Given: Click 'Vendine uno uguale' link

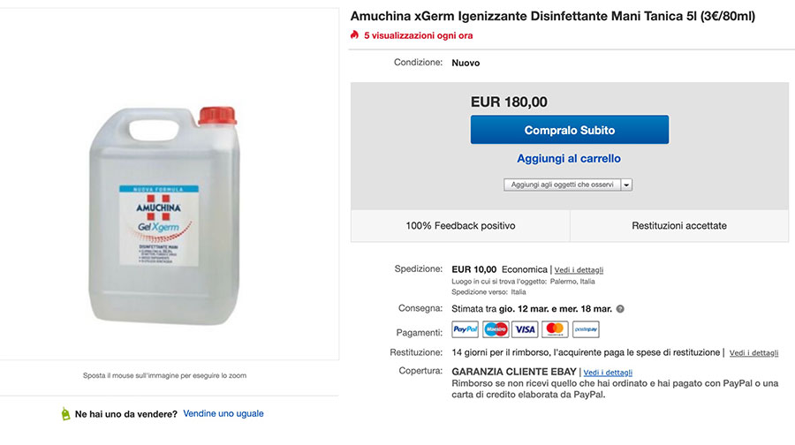Looking at the screenshot, I should pyautogui.click(x=223, y=413).
